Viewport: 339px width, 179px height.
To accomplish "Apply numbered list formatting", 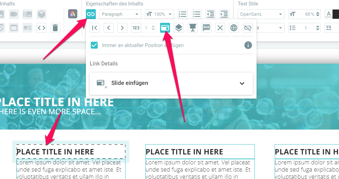I will [183, 14].
